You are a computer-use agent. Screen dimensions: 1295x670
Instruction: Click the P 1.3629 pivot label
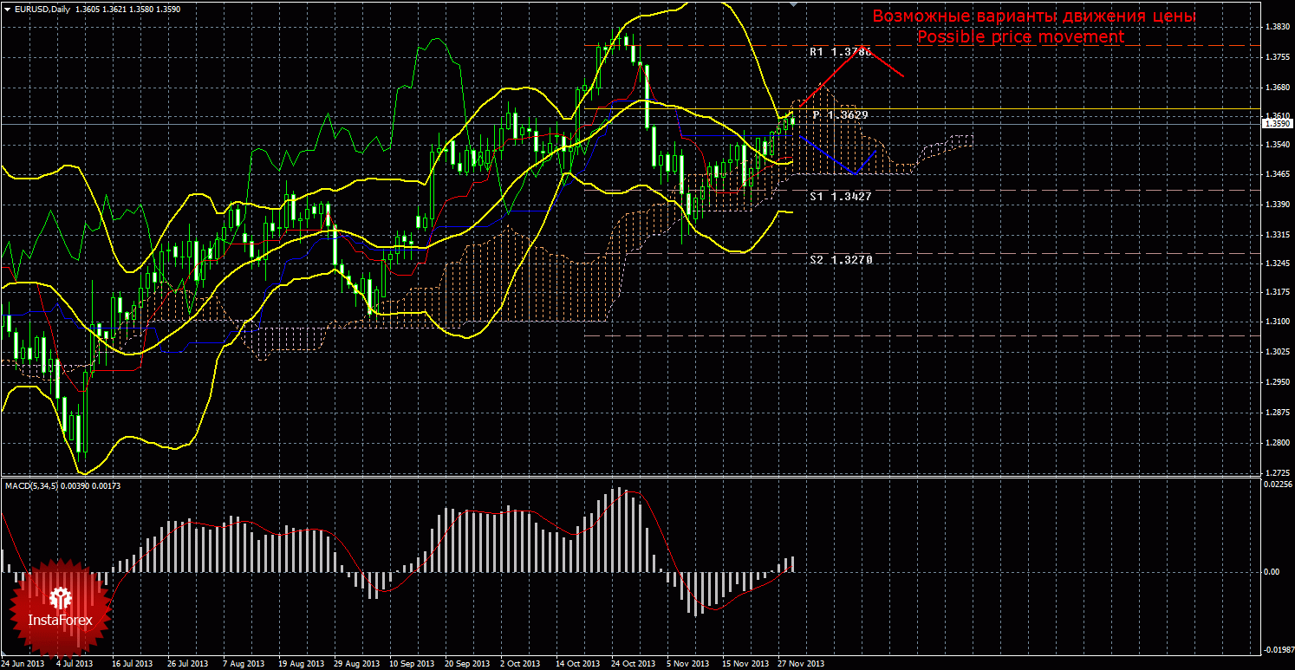coord(839,115)
